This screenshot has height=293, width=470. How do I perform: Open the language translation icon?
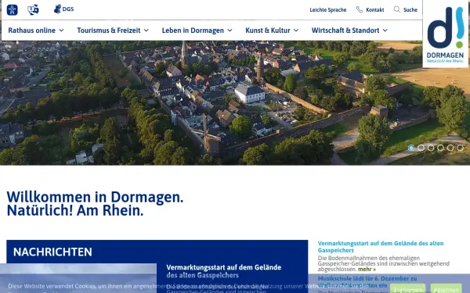coord(33,9)
